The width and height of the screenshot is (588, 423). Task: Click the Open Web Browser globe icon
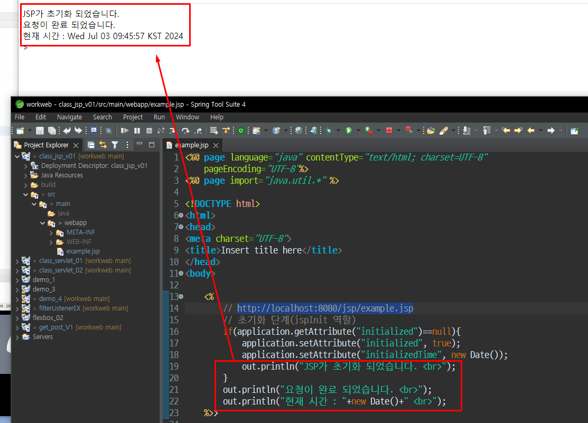click(x=299, y=130)
